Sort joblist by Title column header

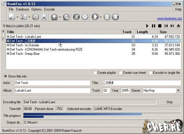click(64, 32)
